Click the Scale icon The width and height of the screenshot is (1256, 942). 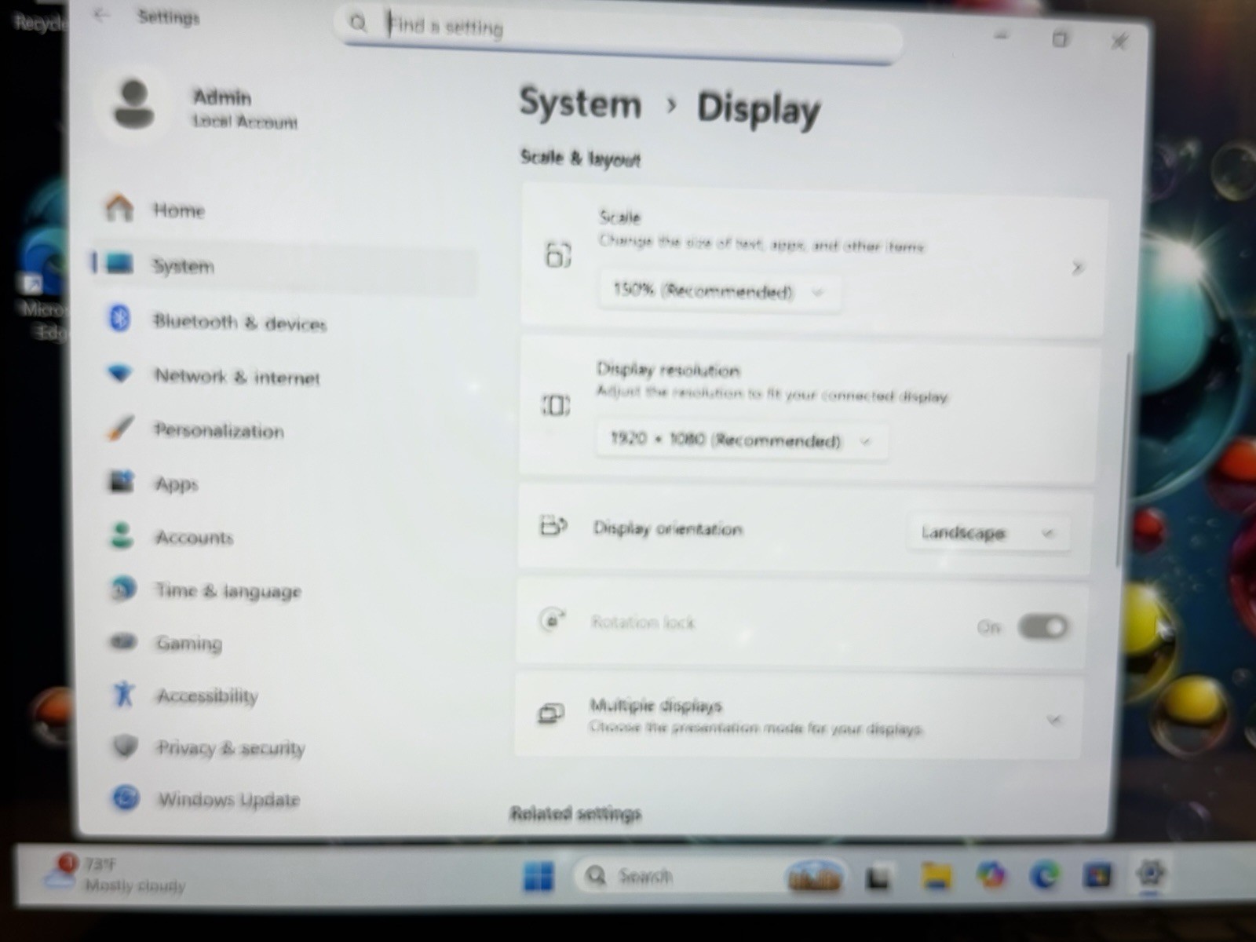pos(557,254)
